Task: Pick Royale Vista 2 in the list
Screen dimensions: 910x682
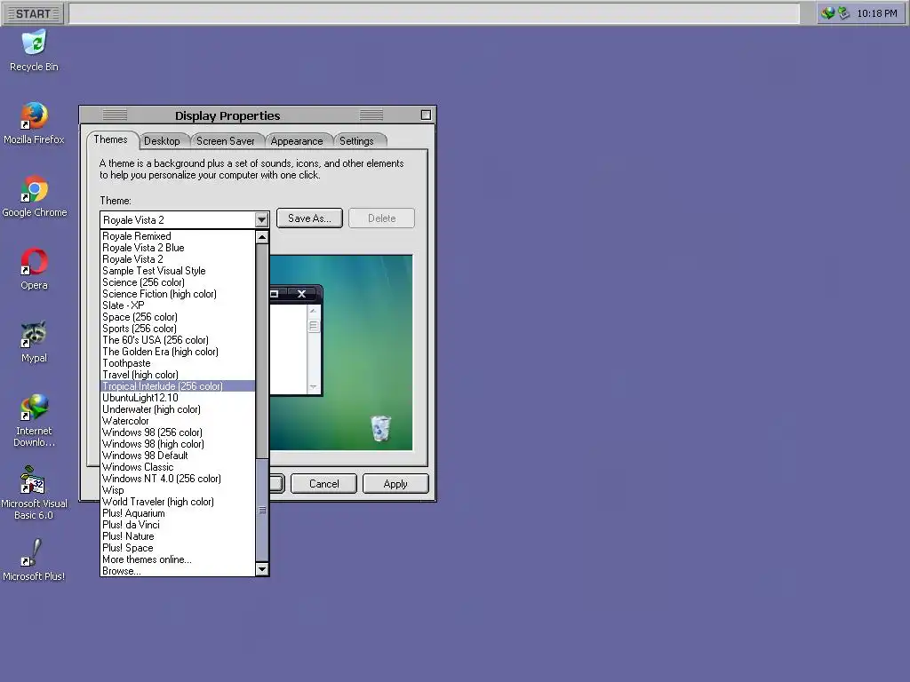Action: [178, 259]
